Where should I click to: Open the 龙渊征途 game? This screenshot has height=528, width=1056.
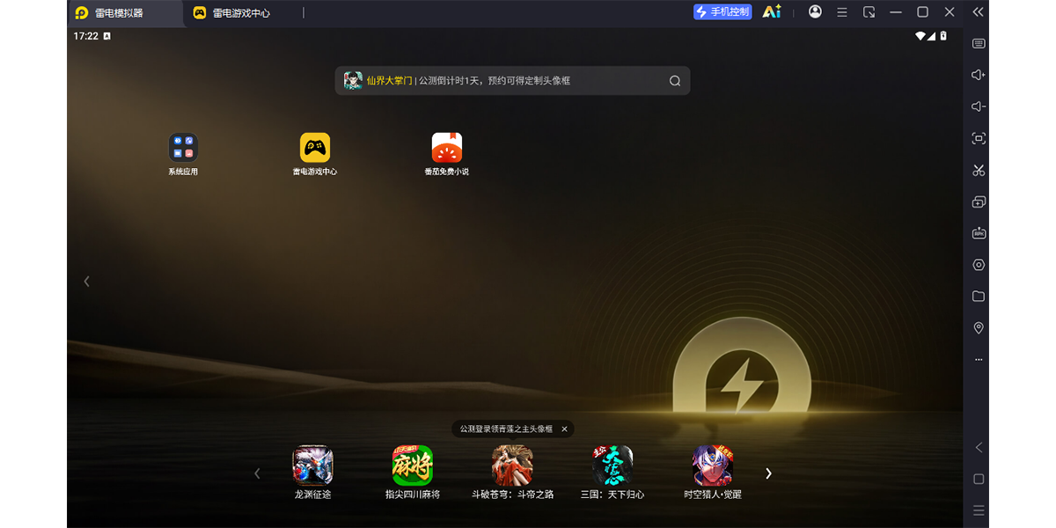312,473
